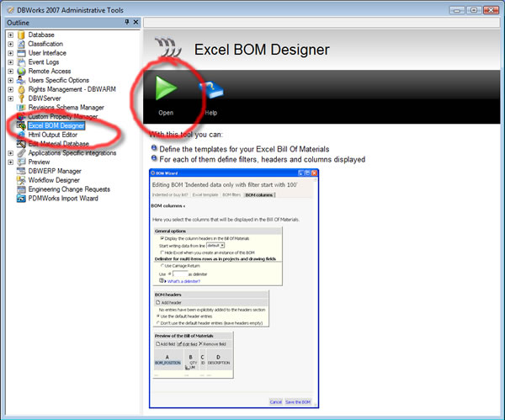
Task: Expand the Preview tree node
Action: pos(11,162)
